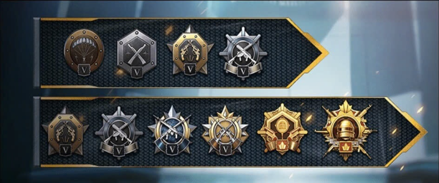
Task: Tap the V label on the Diamond badge
Action: [x=172, y=149]
